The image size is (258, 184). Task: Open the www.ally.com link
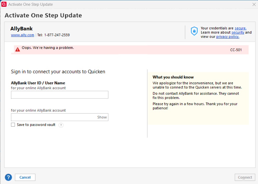[x=23, y=35]
